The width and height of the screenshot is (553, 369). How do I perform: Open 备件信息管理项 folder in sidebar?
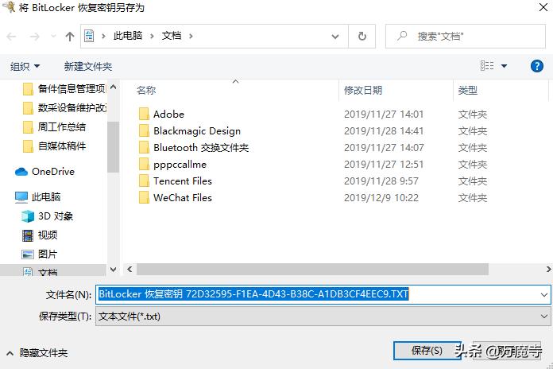pyautogui.click(x=64, y=88)
